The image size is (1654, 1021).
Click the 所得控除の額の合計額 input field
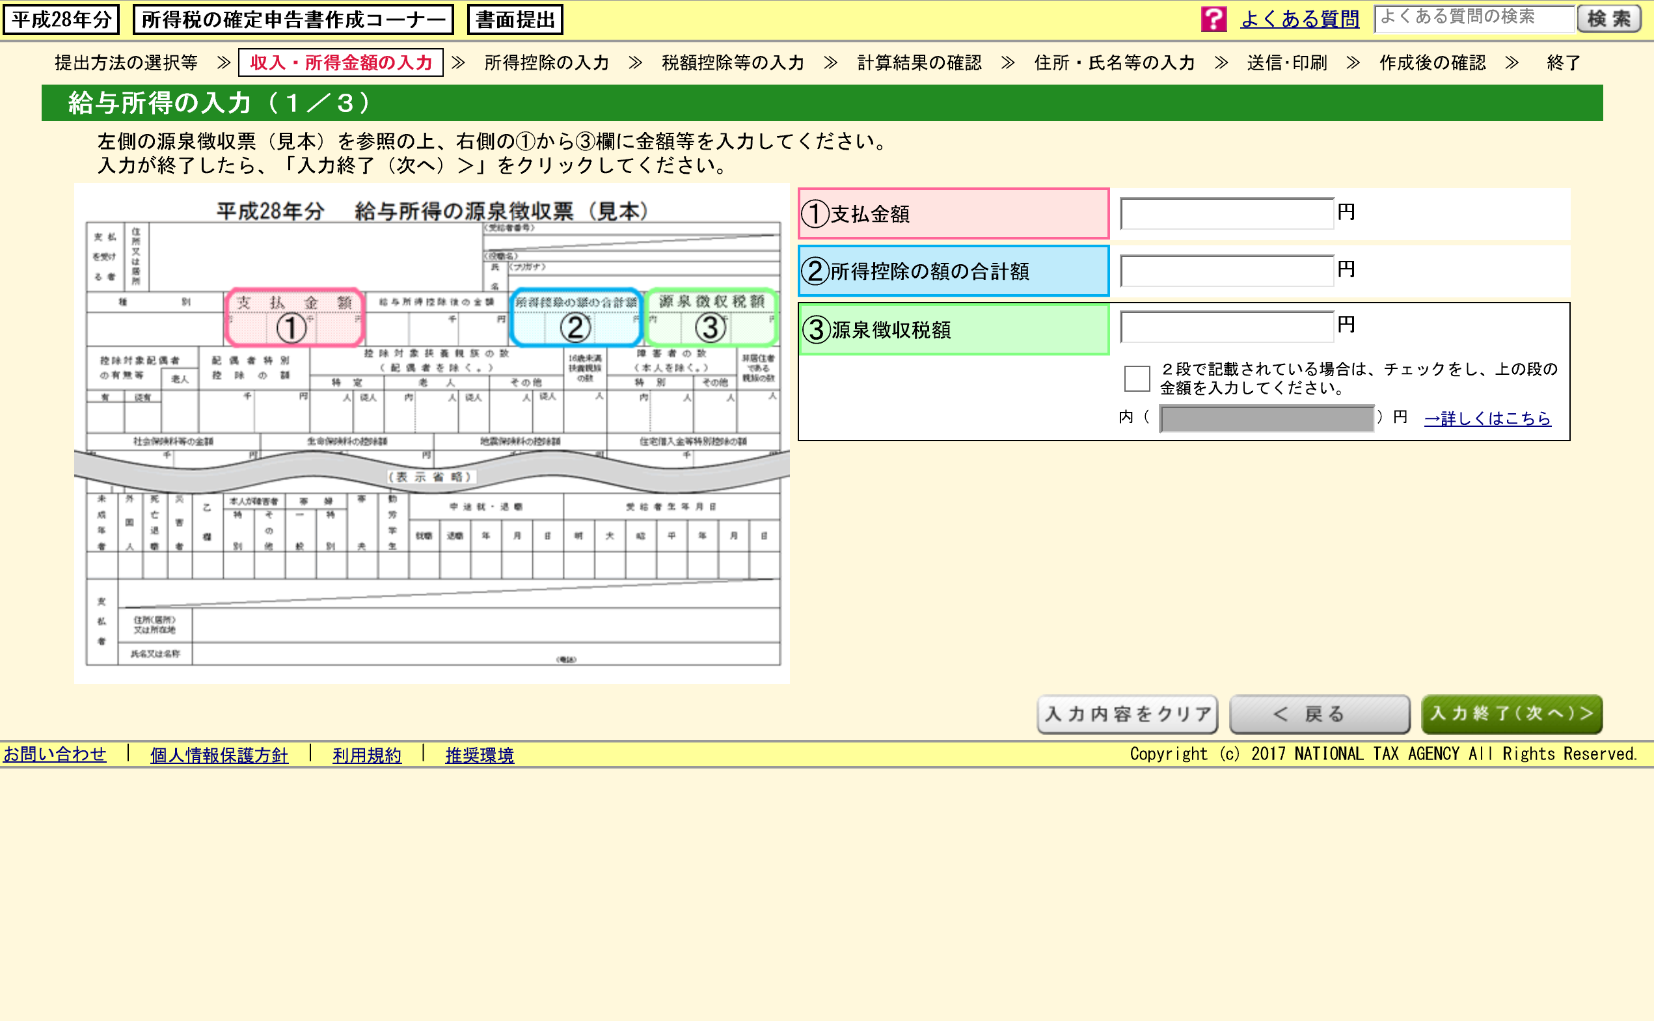click(1226, 271)
